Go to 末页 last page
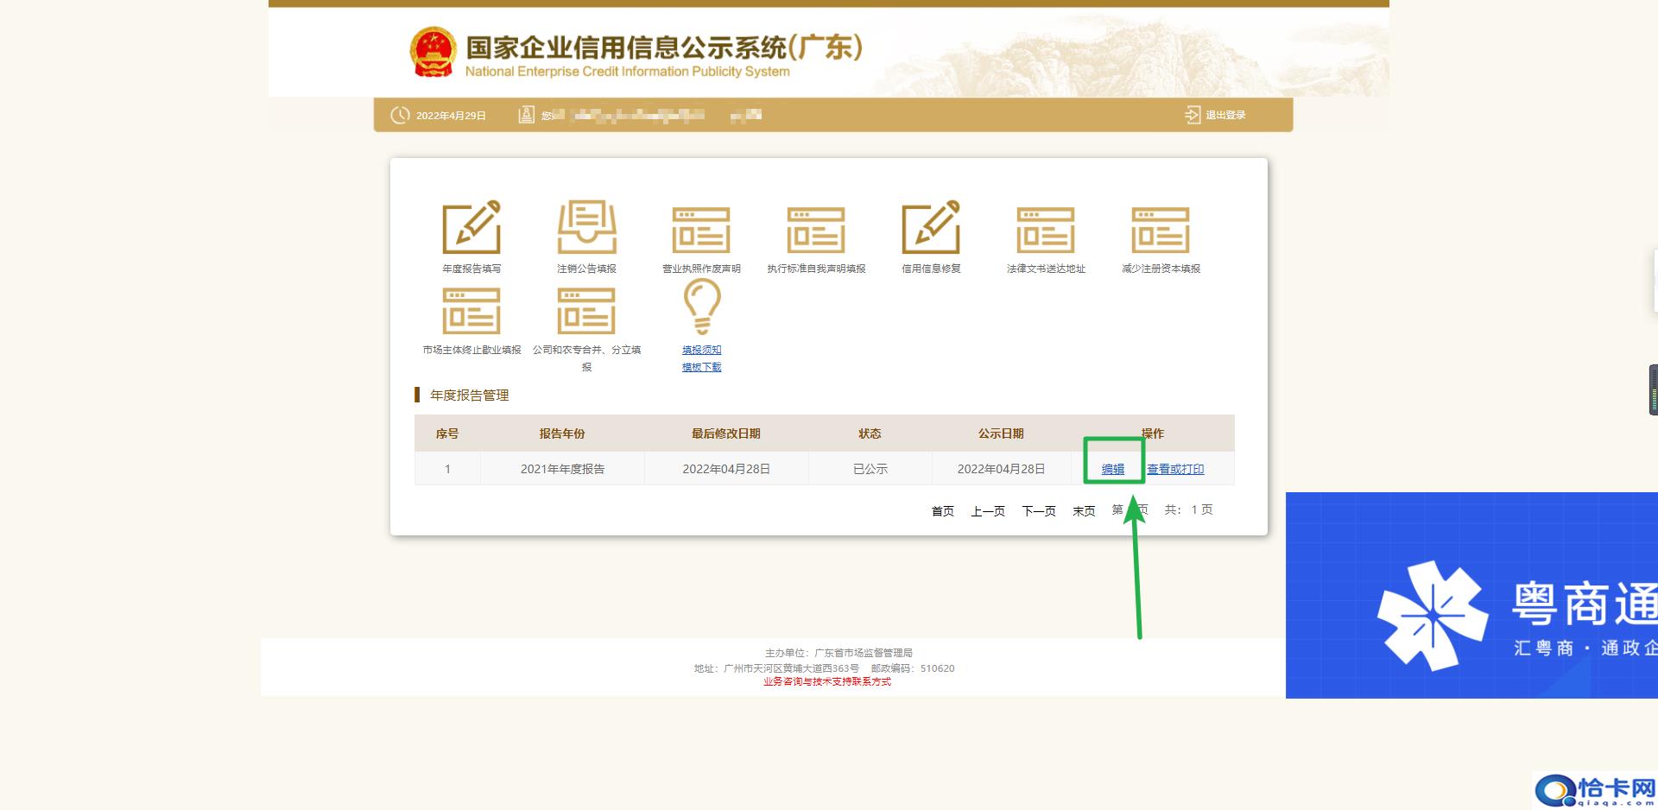The image size is (1658, 810). point(1083,510)
